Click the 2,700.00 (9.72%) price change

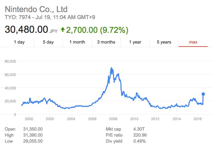tap(97, 30)
